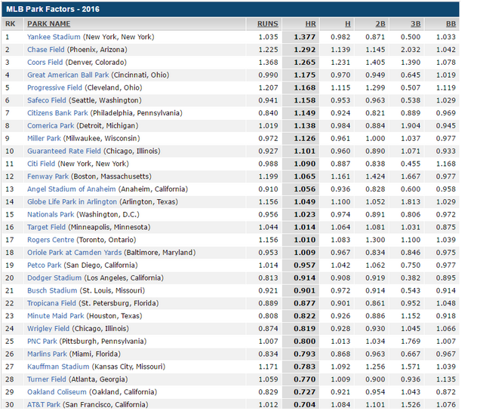Open Dodger Stadium link

[x=54, y=278]
